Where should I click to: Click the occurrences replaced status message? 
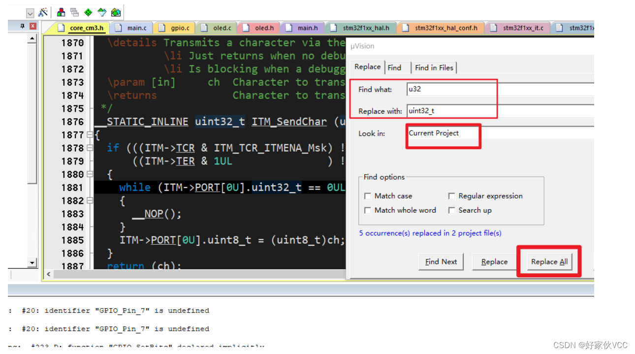(430, 233)
